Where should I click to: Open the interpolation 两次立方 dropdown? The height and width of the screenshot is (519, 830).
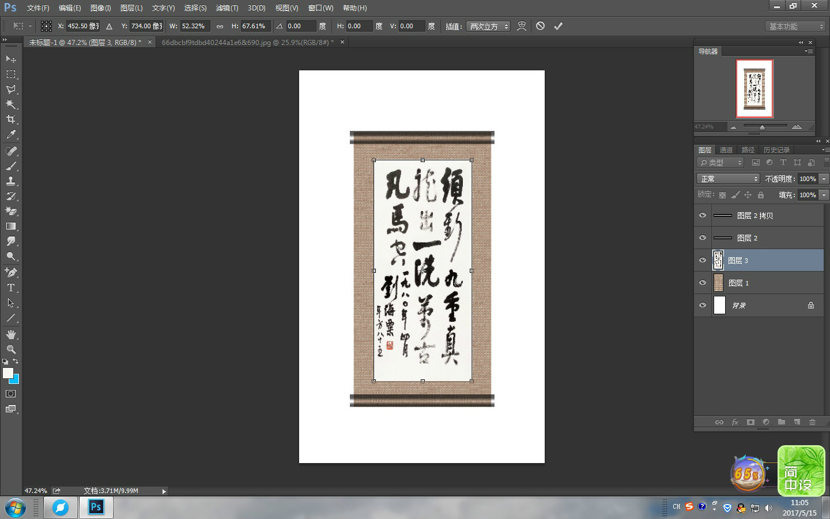pos(488,27)
